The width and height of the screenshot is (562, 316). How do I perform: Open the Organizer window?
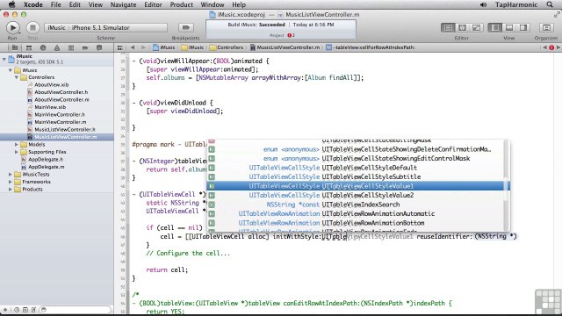(x=546, y=27)
